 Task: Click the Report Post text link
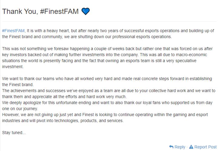205,147
